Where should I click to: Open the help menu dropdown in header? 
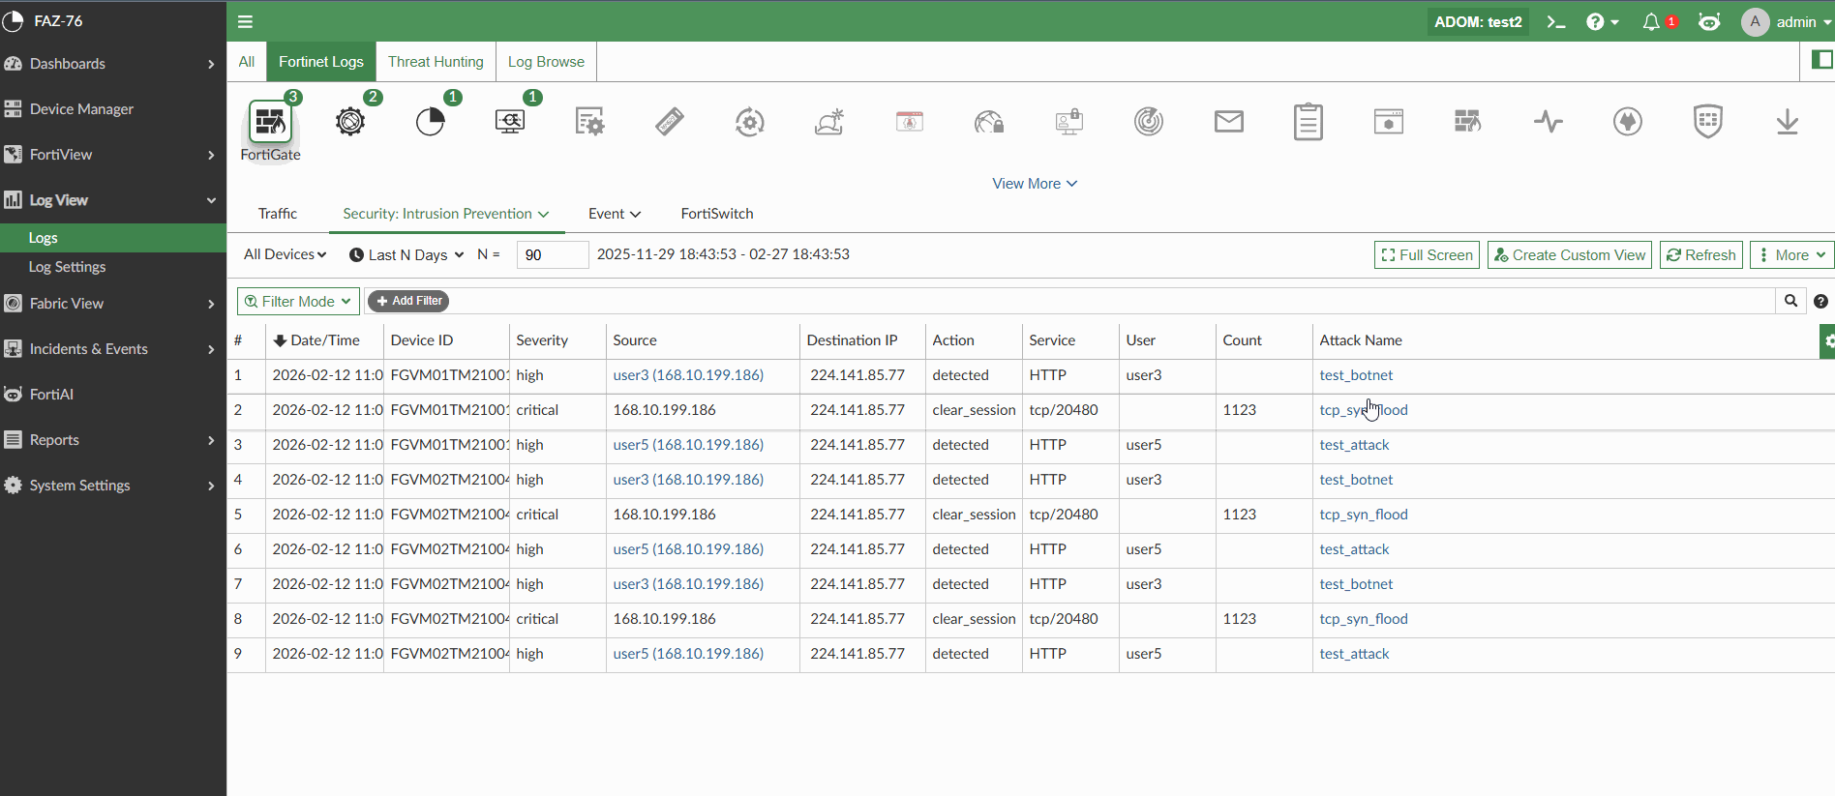click(1603, 21)
